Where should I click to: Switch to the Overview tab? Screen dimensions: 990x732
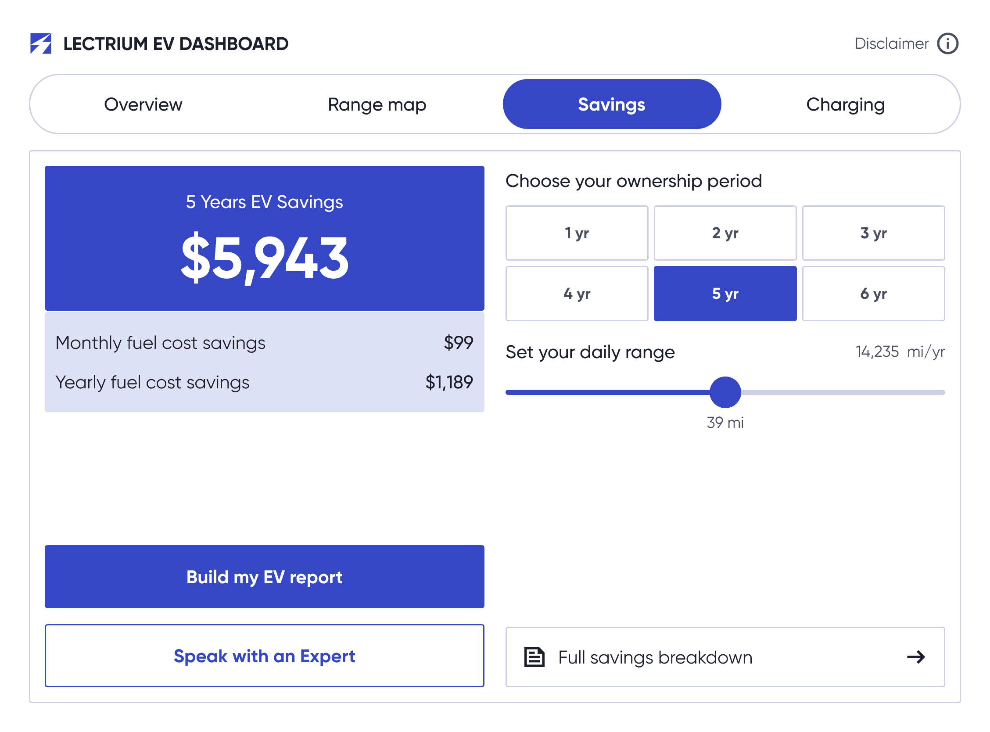coord(143,104)
